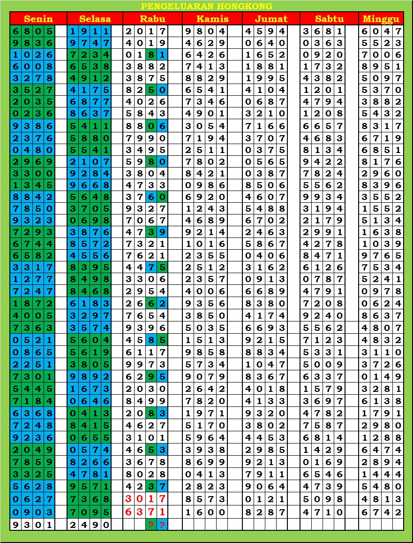Click the red 3017 entry in Rabu

(x=145, y=498)
